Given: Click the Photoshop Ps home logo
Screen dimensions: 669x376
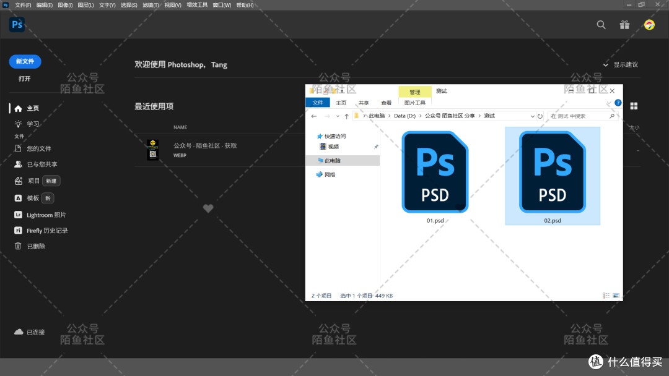Looking at the screenshot, I should [17, 25].
